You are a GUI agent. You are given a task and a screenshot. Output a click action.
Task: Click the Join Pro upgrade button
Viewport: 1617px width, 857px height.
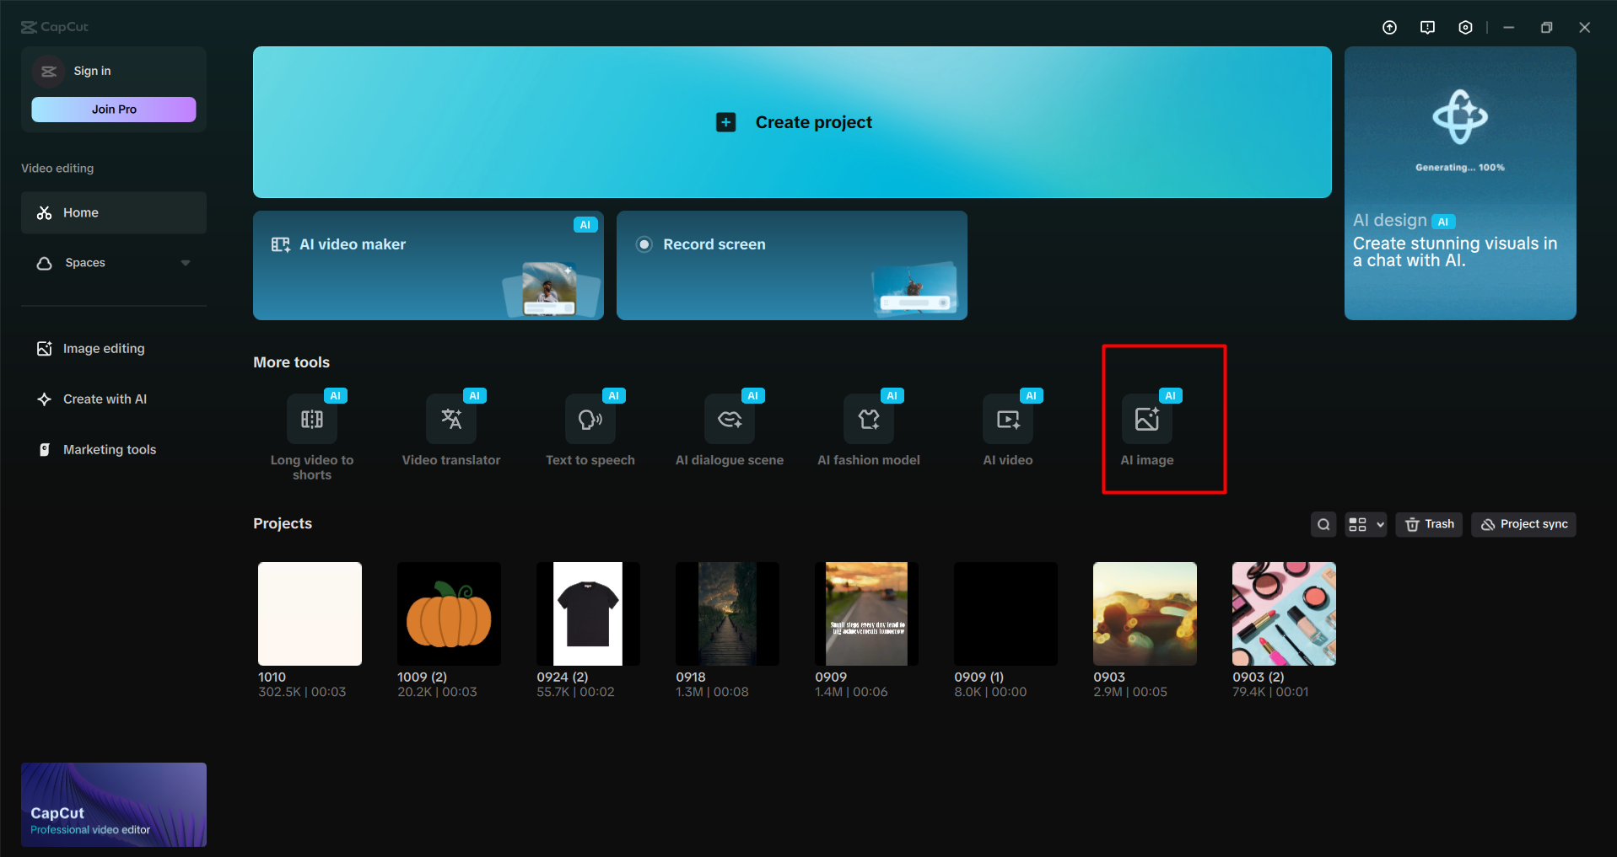point(113,109)
